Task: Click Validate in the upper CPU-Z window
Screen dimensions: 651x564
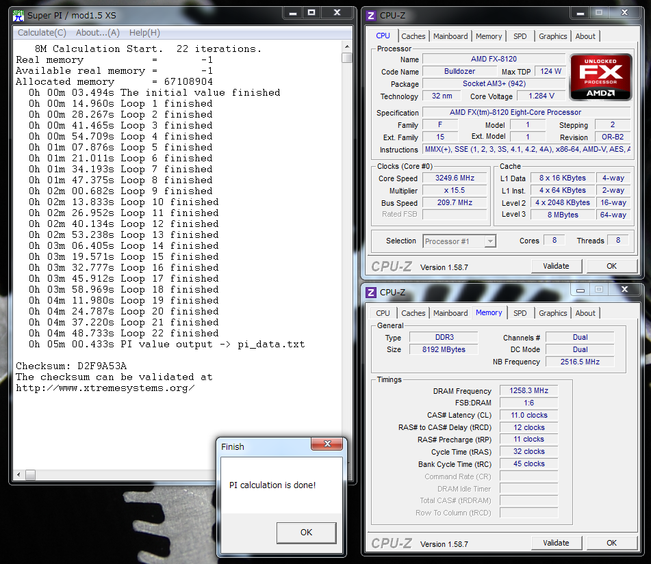Action: click(557, 266)
